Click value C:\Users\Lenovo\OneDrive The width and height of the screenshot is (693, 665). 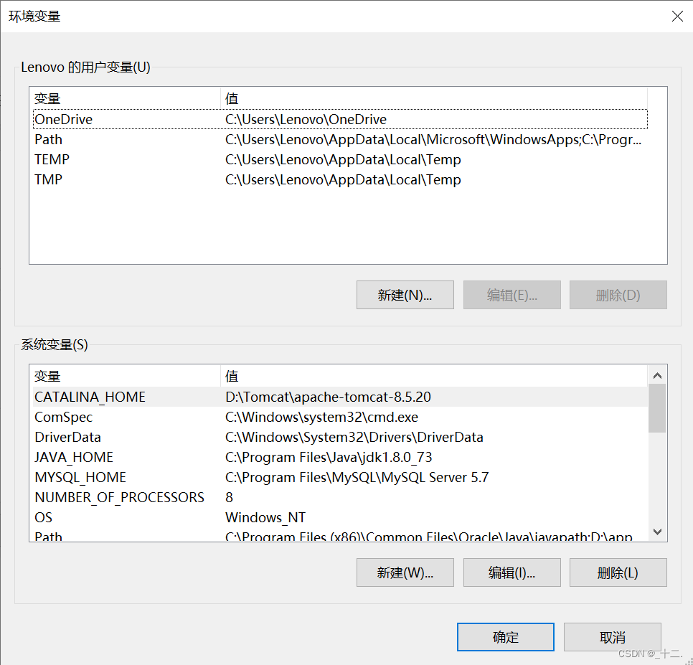pos(306,119)
